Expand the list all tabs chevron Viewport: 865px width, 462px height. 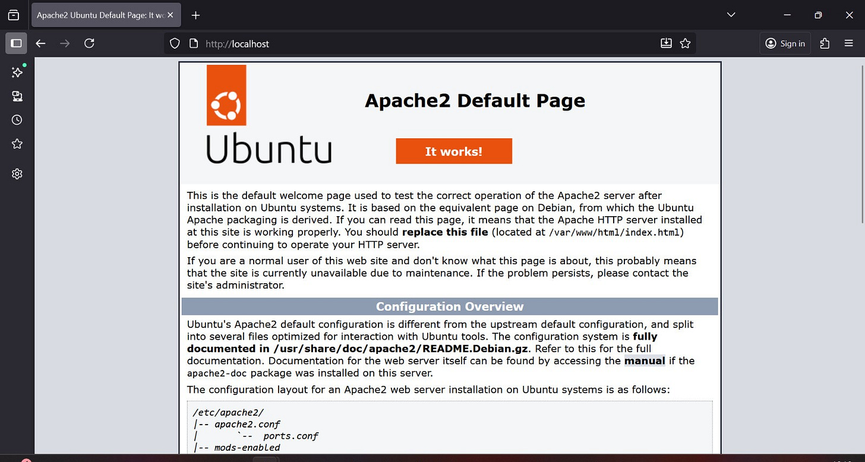[x=731, y=15]
